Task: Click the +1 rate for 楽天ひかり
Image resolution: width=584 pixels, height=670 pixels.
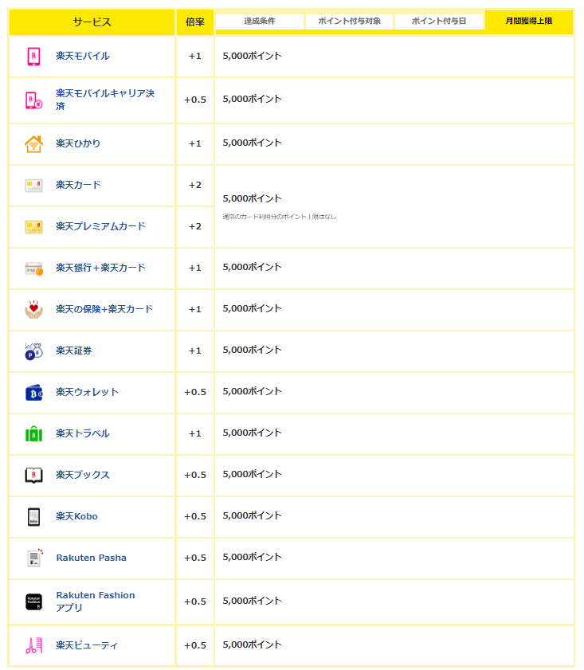Action: point(195,143)
